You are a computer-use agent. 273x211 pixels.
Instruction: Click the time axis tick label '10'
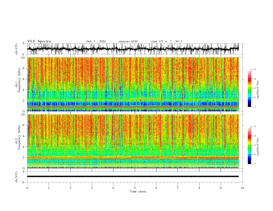[x=242, y=188]
